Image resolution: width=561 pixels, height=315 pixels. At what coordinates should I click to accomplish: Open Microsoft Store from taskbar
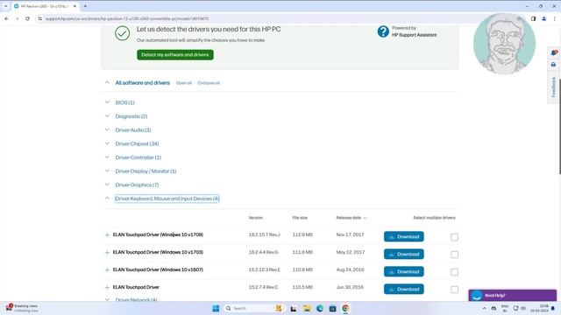pos(332,308)
